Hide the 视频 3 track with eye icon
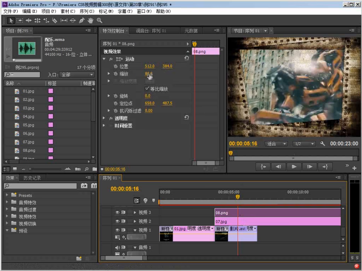362x271 pixels. tap(117, 213)
